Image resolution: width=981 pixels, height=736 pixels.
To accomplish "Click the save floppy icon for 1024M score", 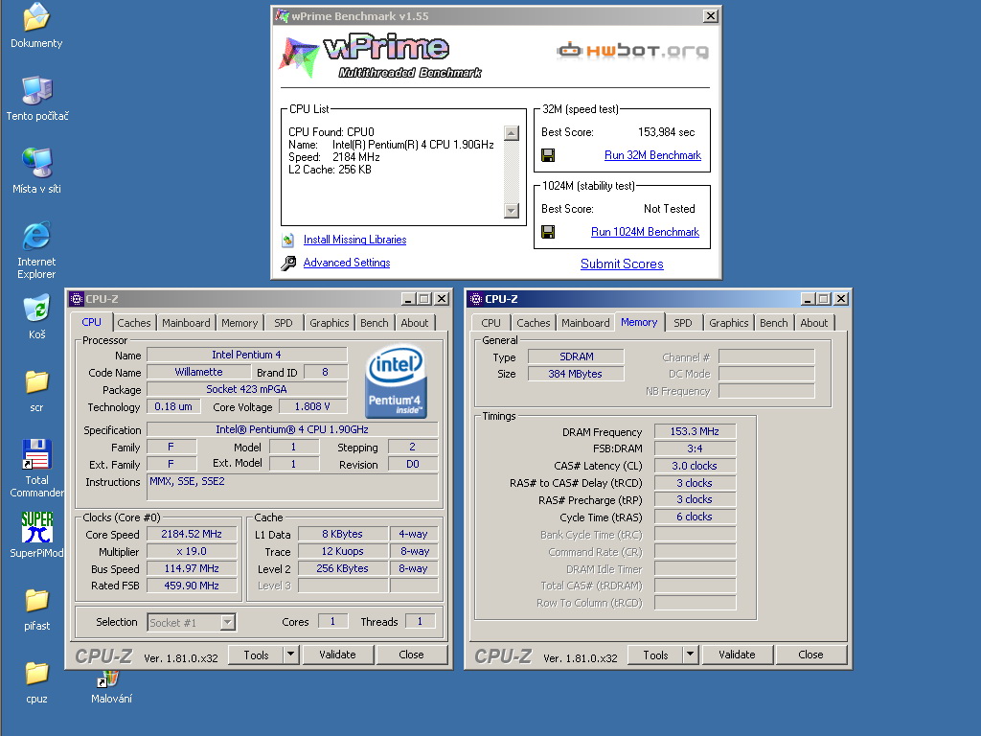I will (x=548, y=232).
